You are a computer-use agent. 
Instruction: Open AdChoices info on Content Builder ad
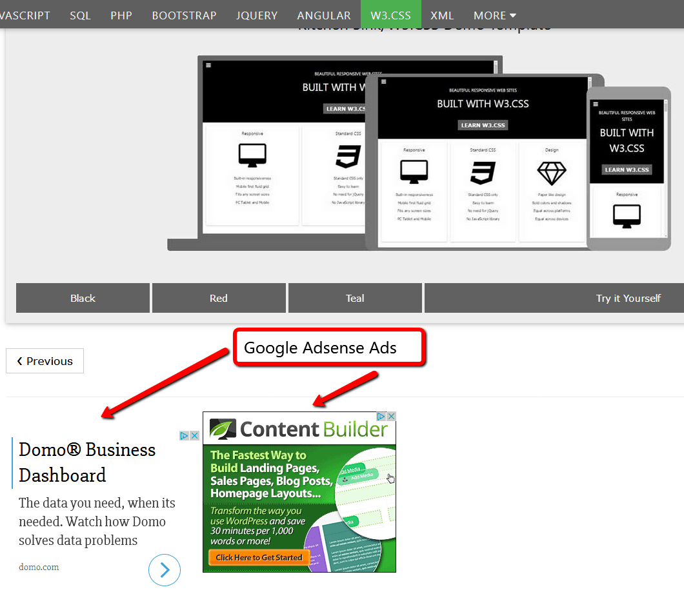(381, 417)
